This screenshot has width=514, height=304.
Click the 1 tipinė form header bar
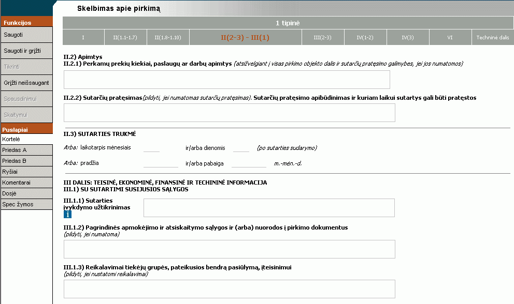click(288, 23)
